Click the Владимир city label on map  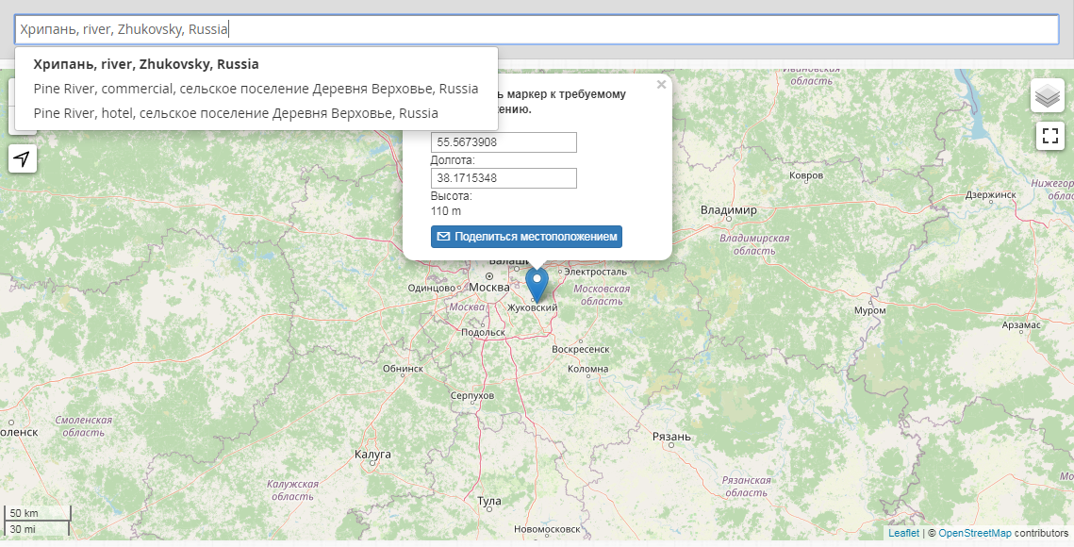tap(729, 209)
